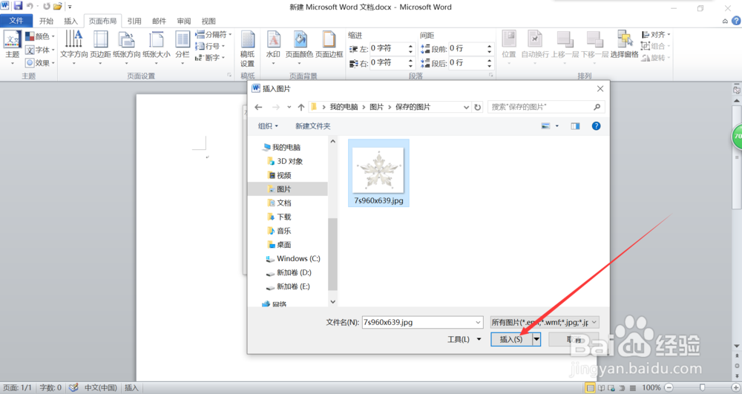Image resolution: width=742 pixels, height=394 pixels.
Task: Toggle the preview pane icon
Action: [x=575, y=126]
